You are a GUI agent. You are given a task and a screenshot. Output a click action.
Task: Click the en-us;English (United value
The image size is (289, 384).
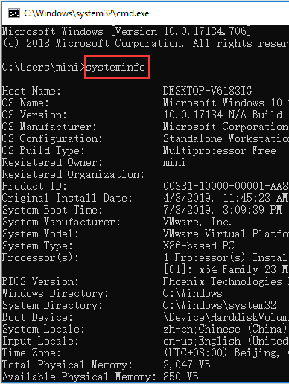tap(226, 341)
